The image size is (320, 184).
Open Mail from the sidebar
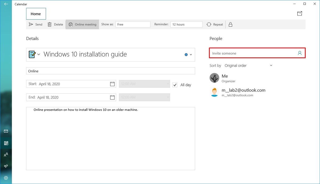point(6,131)
